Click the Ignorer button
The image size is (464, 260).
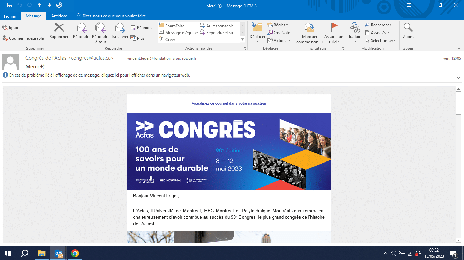point(12,28)
